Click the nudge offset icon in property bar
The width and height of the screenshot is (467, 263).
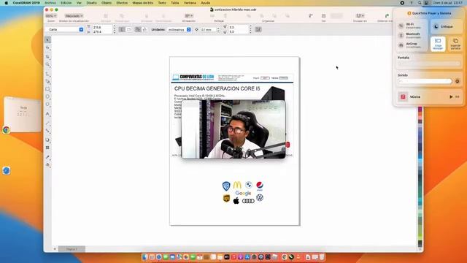click(x=196, y=29)
